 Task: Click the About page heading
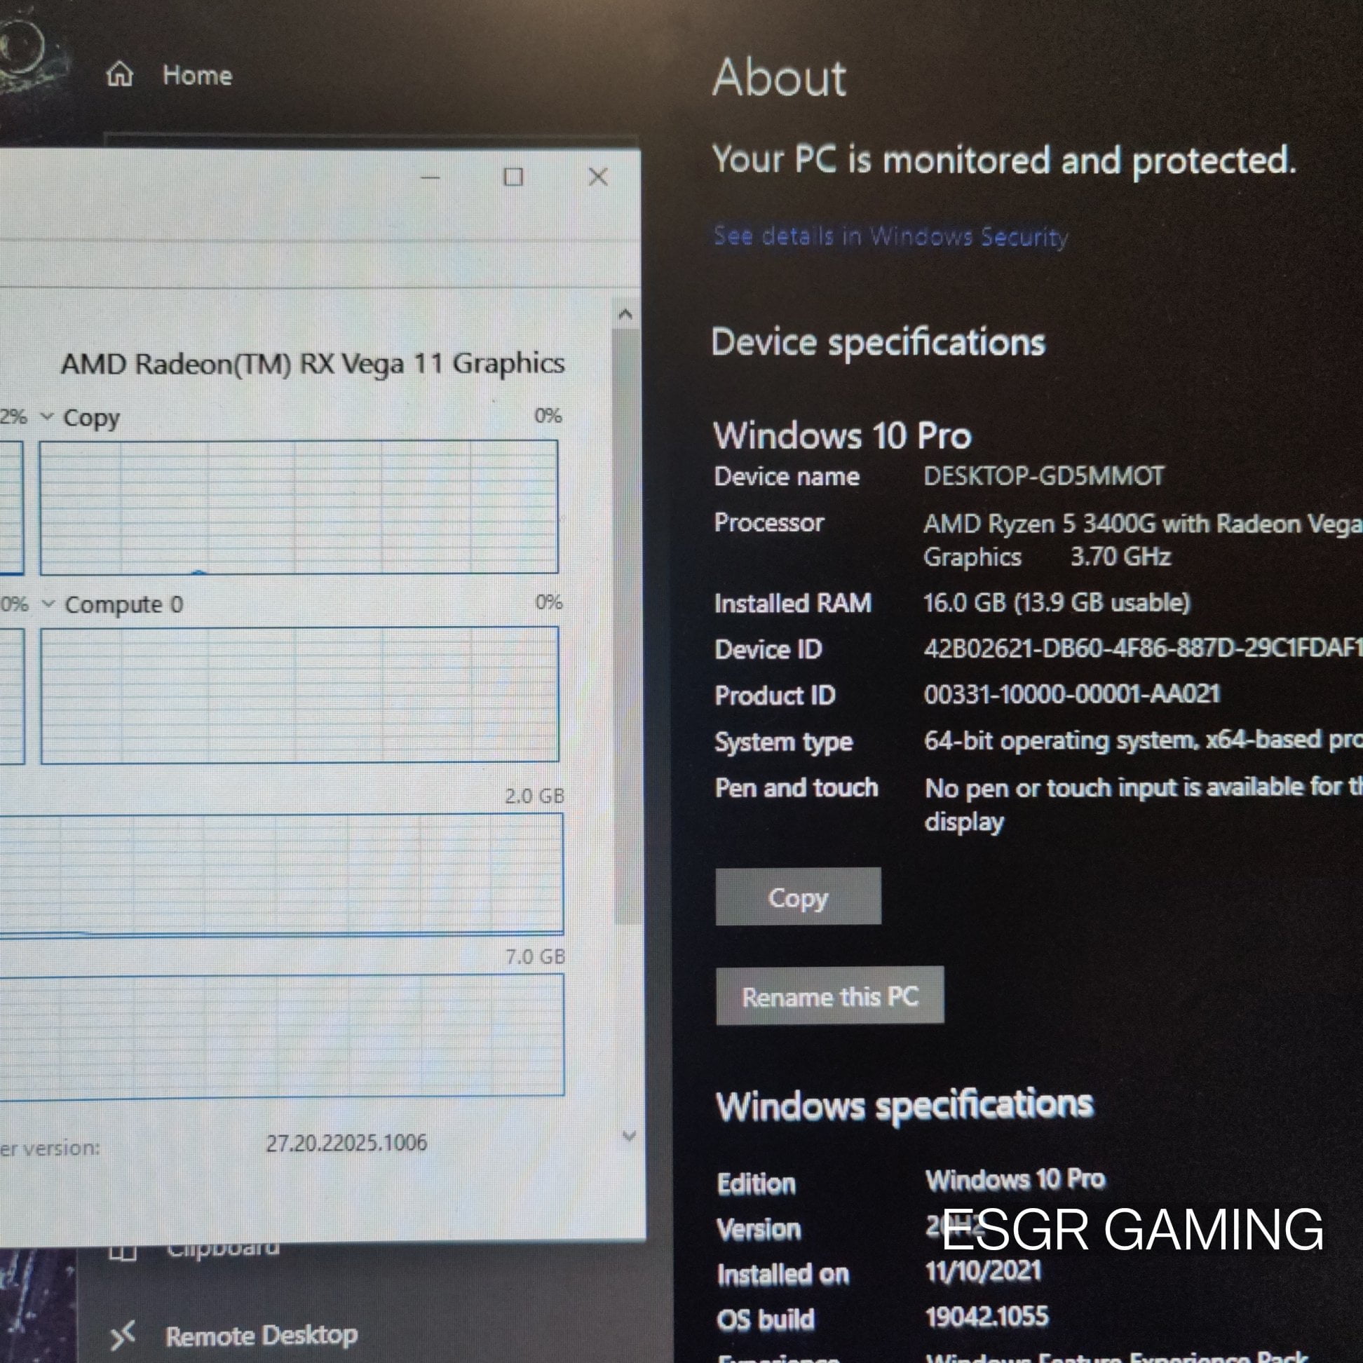point(780,78)
